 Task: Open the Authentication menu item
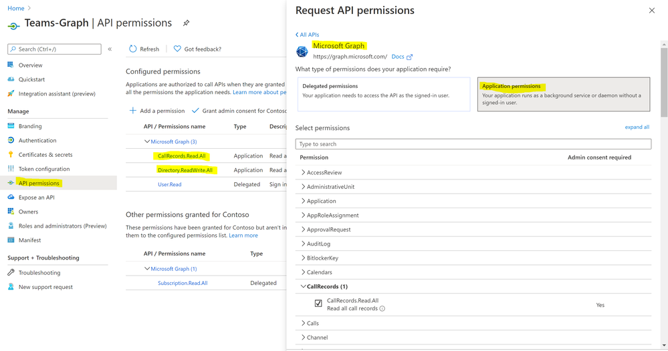coord(37,141)
